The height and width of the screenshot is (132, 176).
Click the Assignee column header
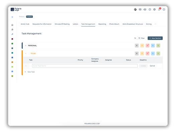[x=108, y=60]
